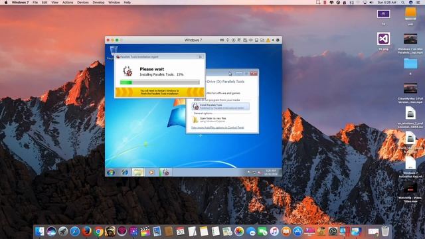The image size is (425, 239).
Task: Click the Parallels Tools installation progress bar
Action: 159,82
